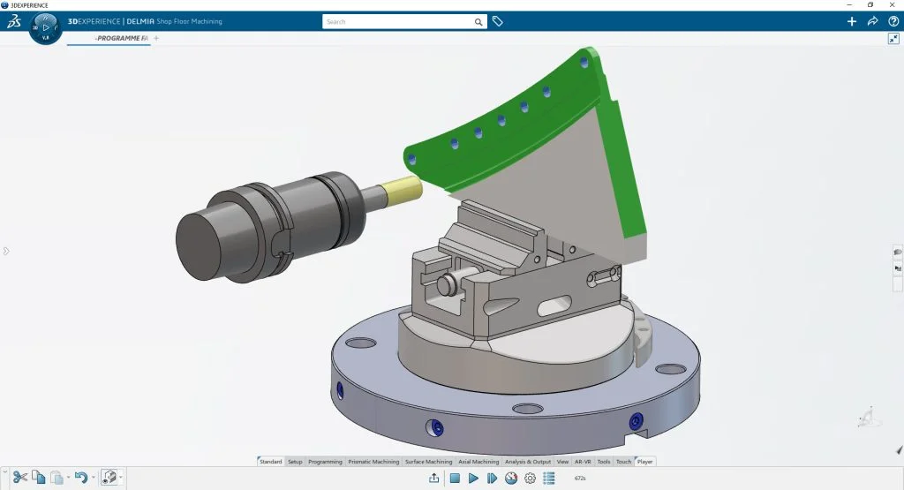Stop the machining simulation

(455, 479)
